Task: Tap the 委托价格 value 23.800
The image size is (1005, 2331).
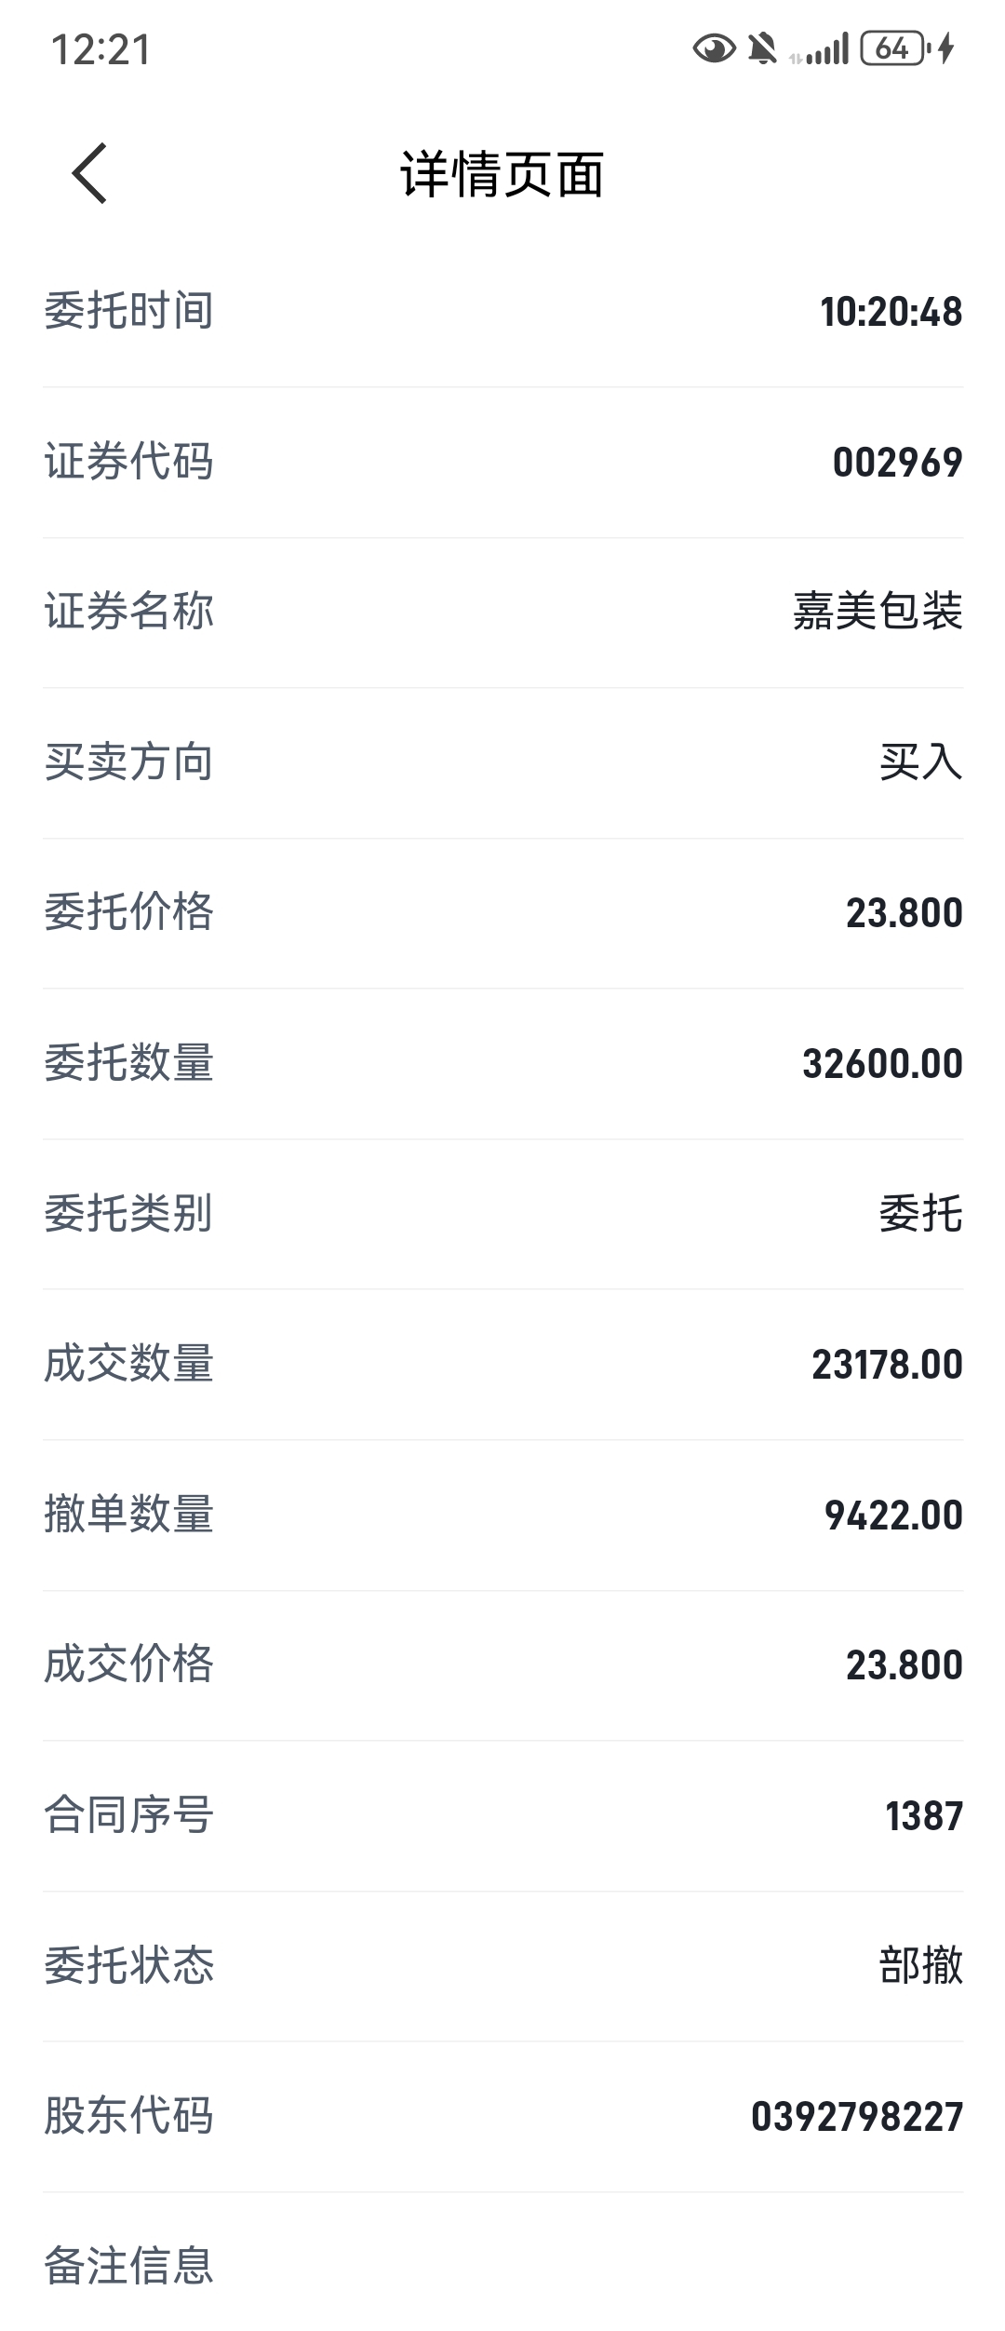Action: [x=904, y=913]
